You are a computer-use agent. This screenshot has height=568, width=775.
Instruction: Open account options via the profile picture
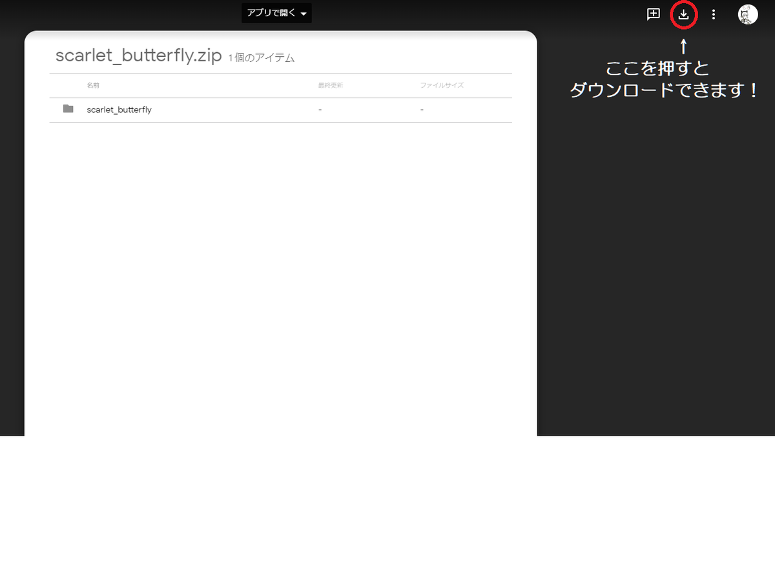coord(747,14)
